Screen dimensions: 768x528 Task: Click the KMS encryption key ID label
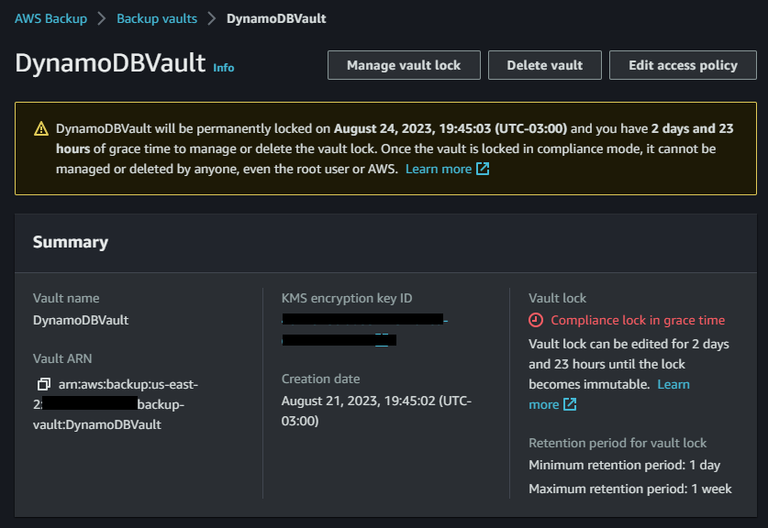pos(347,298)
